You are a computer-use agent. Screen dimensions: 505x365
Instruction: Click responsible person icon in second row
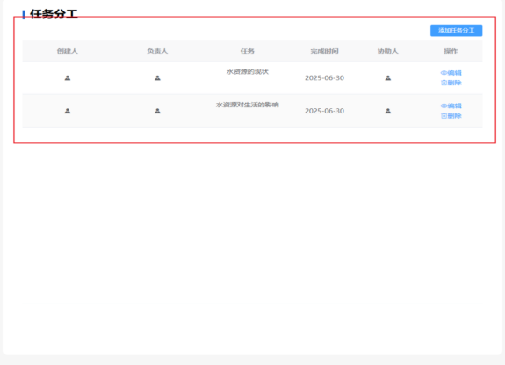(x=157, y=111)
